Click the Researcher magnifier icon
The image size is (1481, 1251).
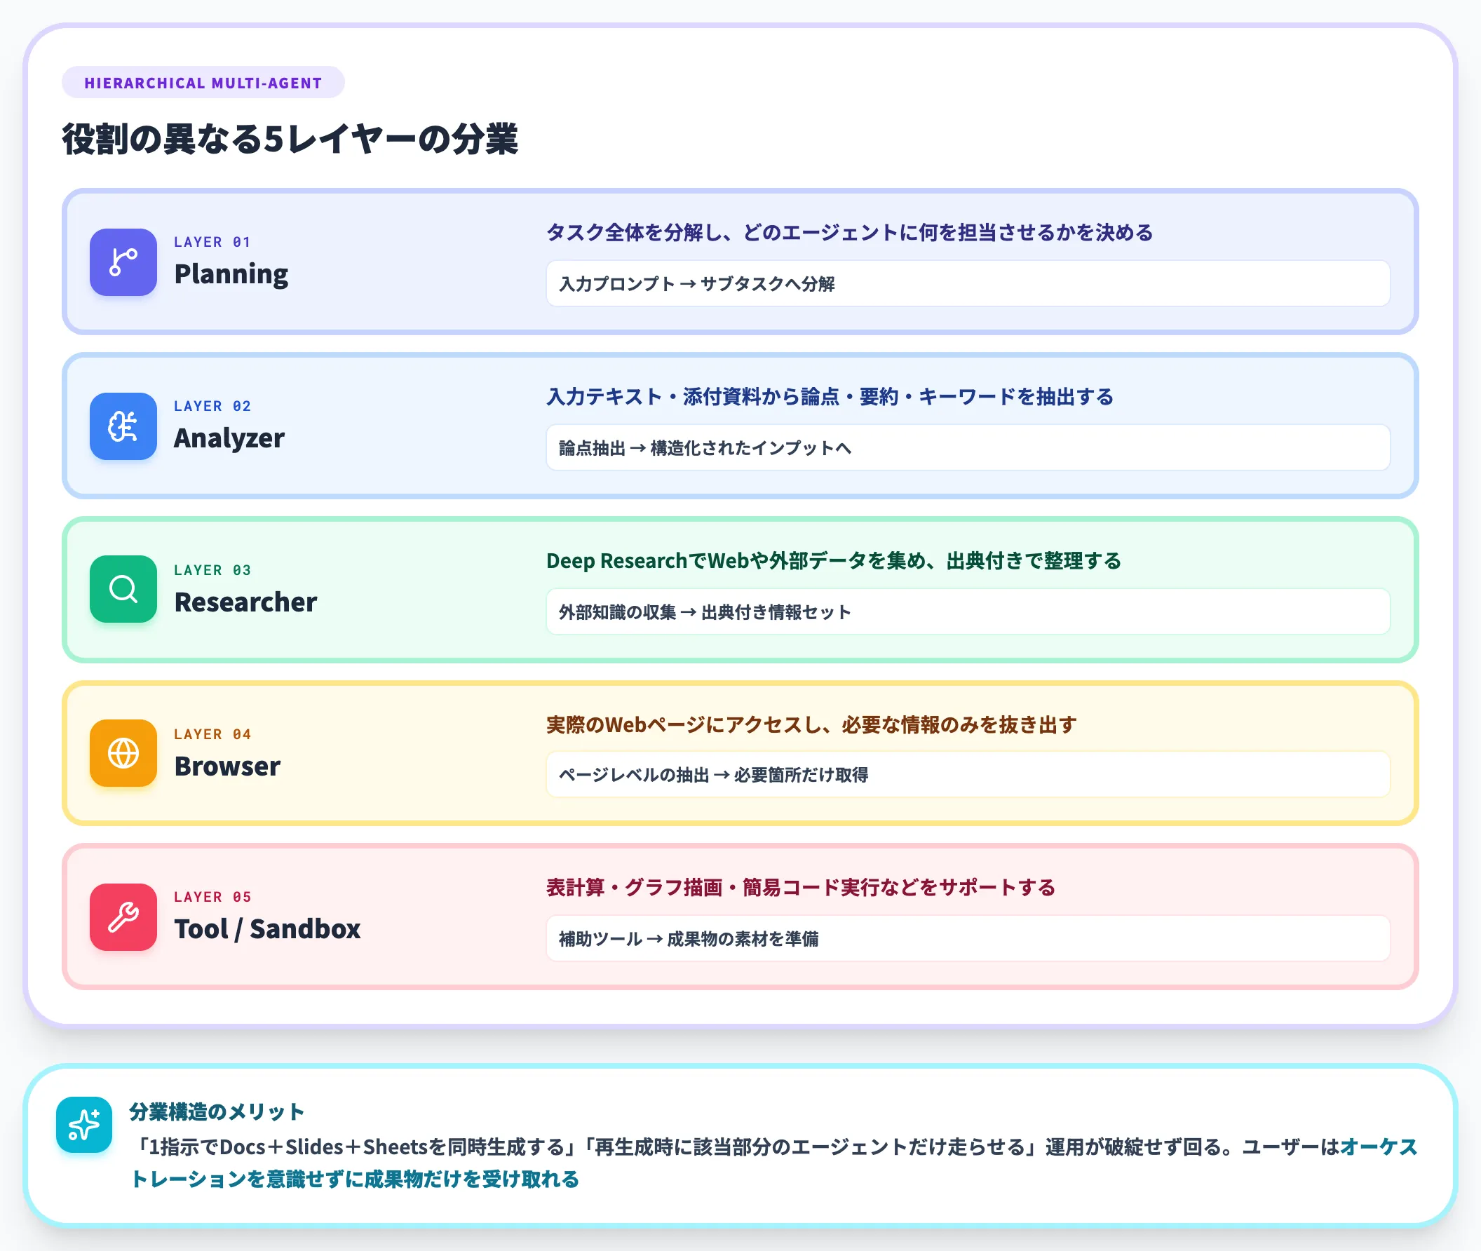[123, 589]
